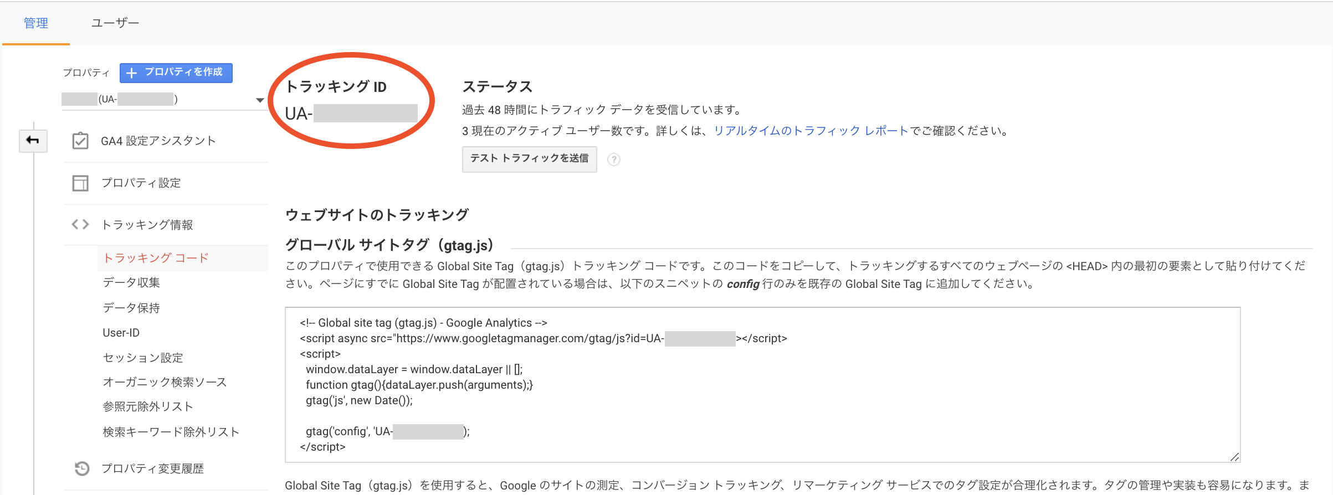Screen dimensions: 1333x495
Task: Click the ウェブサイトのトラッキング heading
Action: 377,215
